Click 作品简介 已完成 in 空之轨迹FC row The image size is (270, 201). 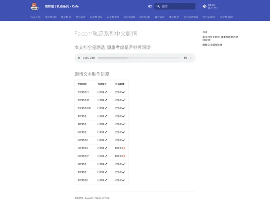(102, 92)
